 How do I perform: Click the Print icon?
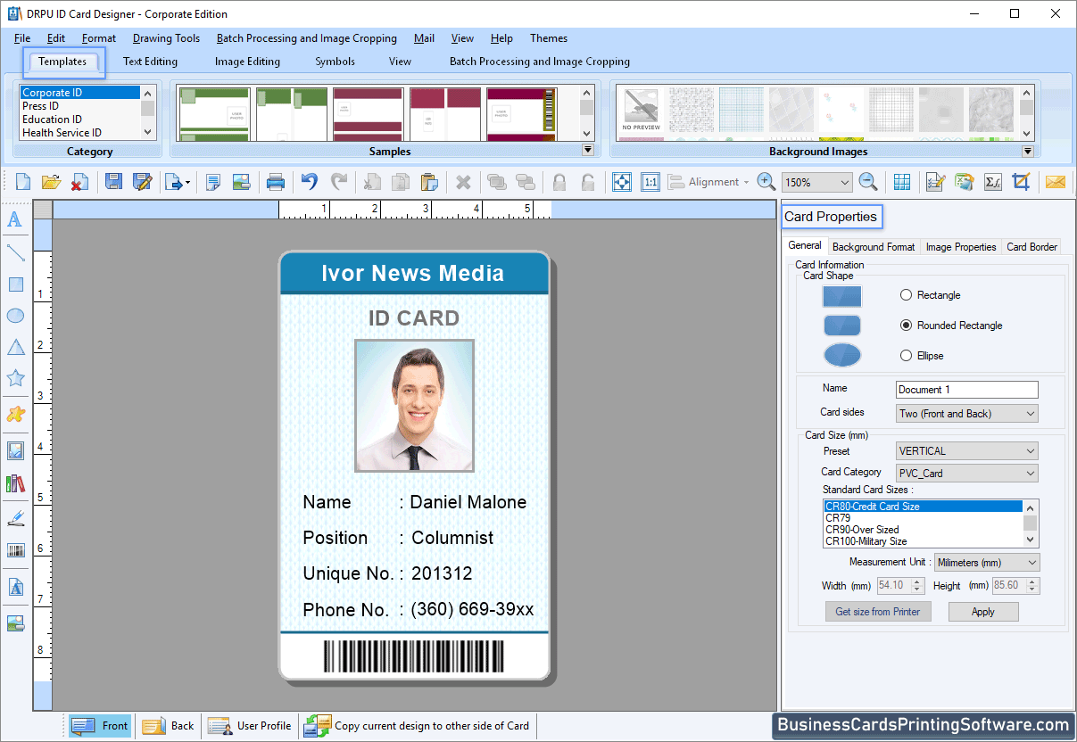click(x=276, y=182)
